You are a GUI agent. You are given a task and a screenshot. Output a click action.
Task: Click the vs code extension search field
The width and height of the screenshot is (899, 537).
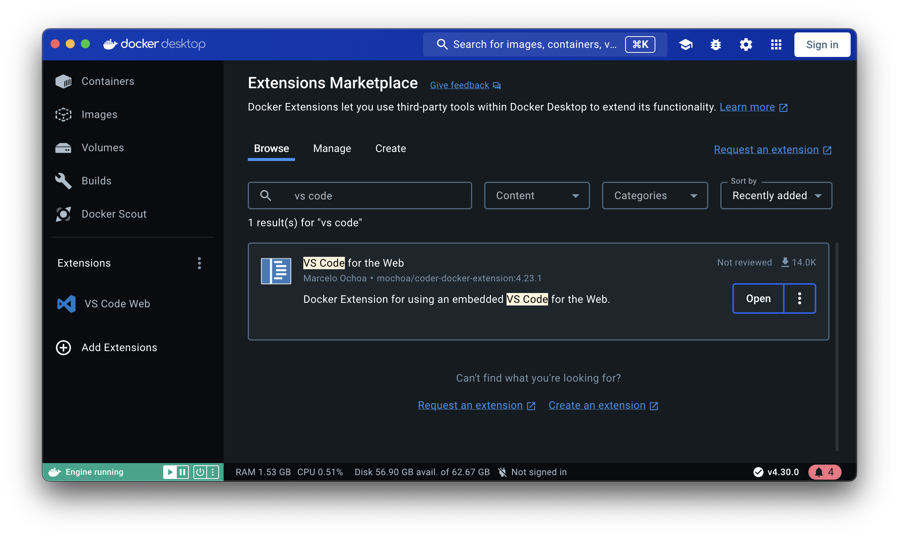[x=374, y=196]
